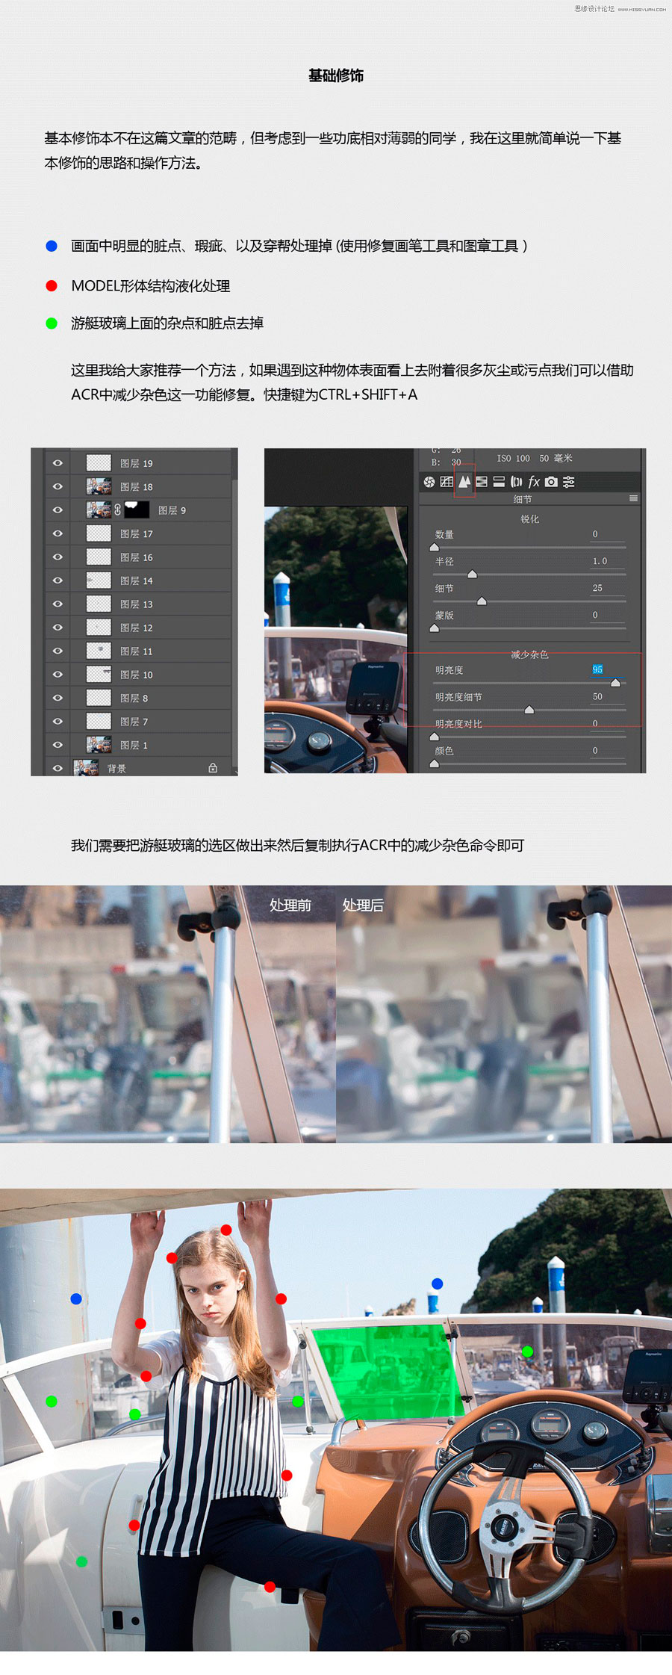Hide layer 图层 10
The image size is (672, 1675).
[x=57, y=674]
